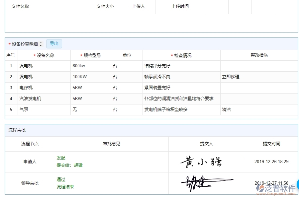Screen dimensions: 299x199
Task: Click the 上传时间 column header
Action: (180, 6)
